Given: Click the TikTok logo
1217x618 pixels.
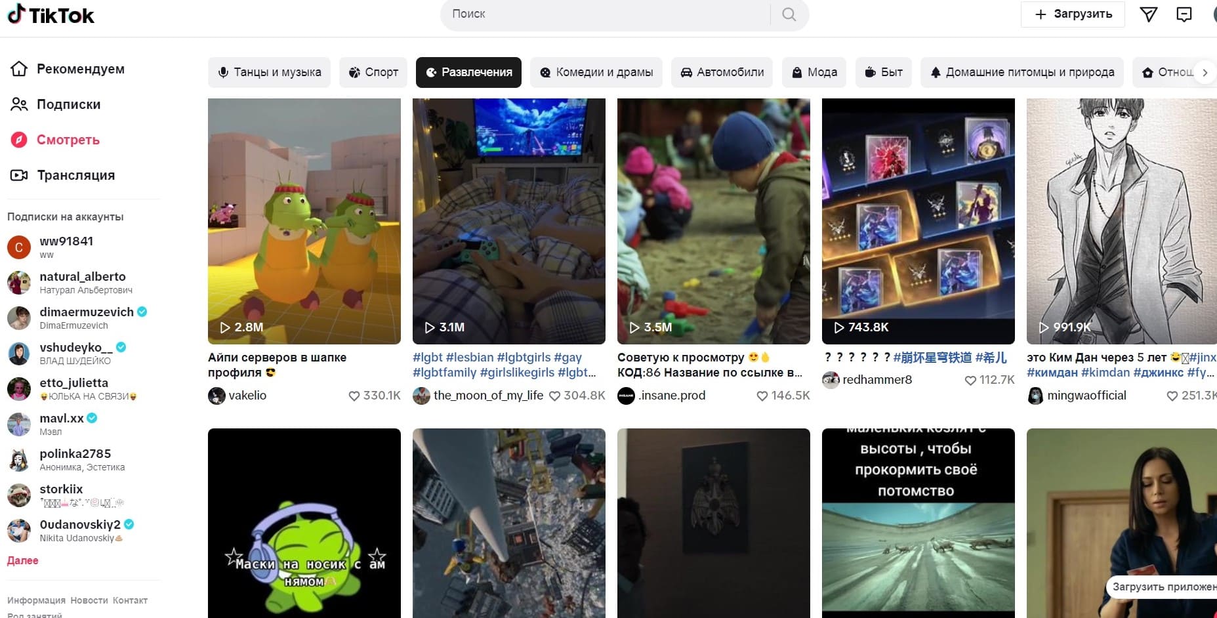Looking at the screenshot, I should click(x=51, y=14).
